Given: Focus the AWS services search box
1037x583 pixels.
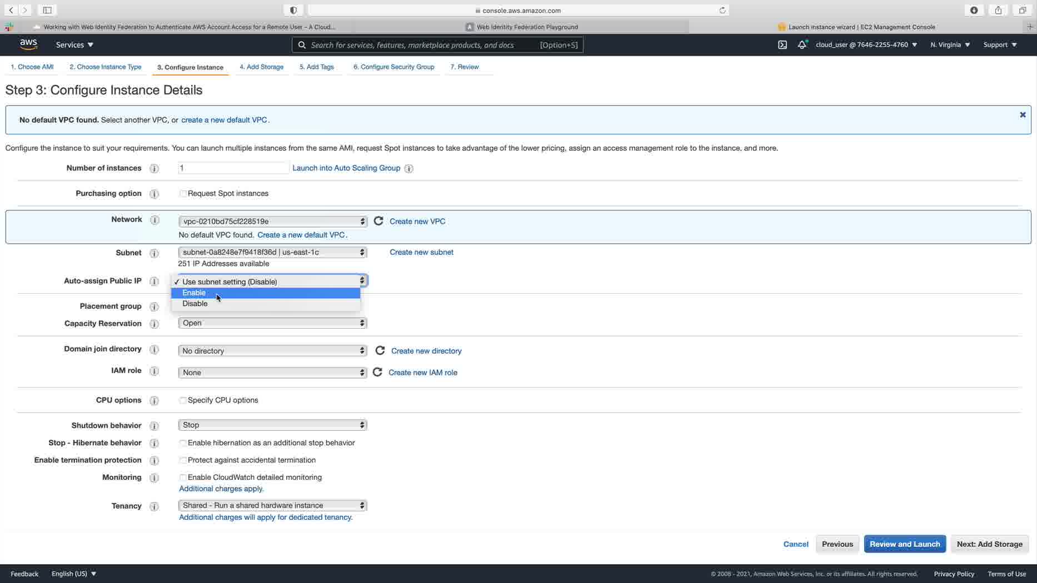Looking at the screenshot, I should [x=437, y=45].
